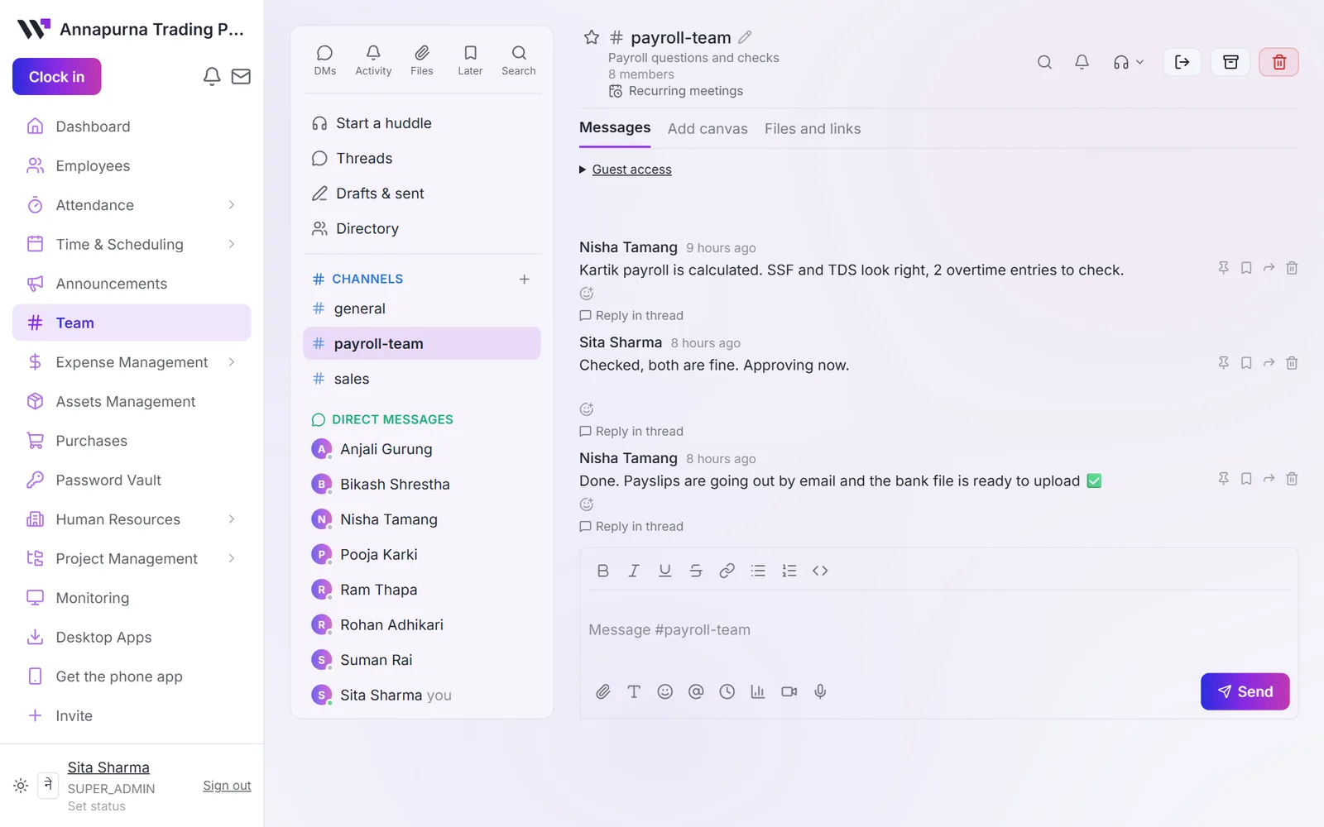Insert a link in the message
Image resolution: width=1324 pixels, height=827 pixels.
(727, 571)
